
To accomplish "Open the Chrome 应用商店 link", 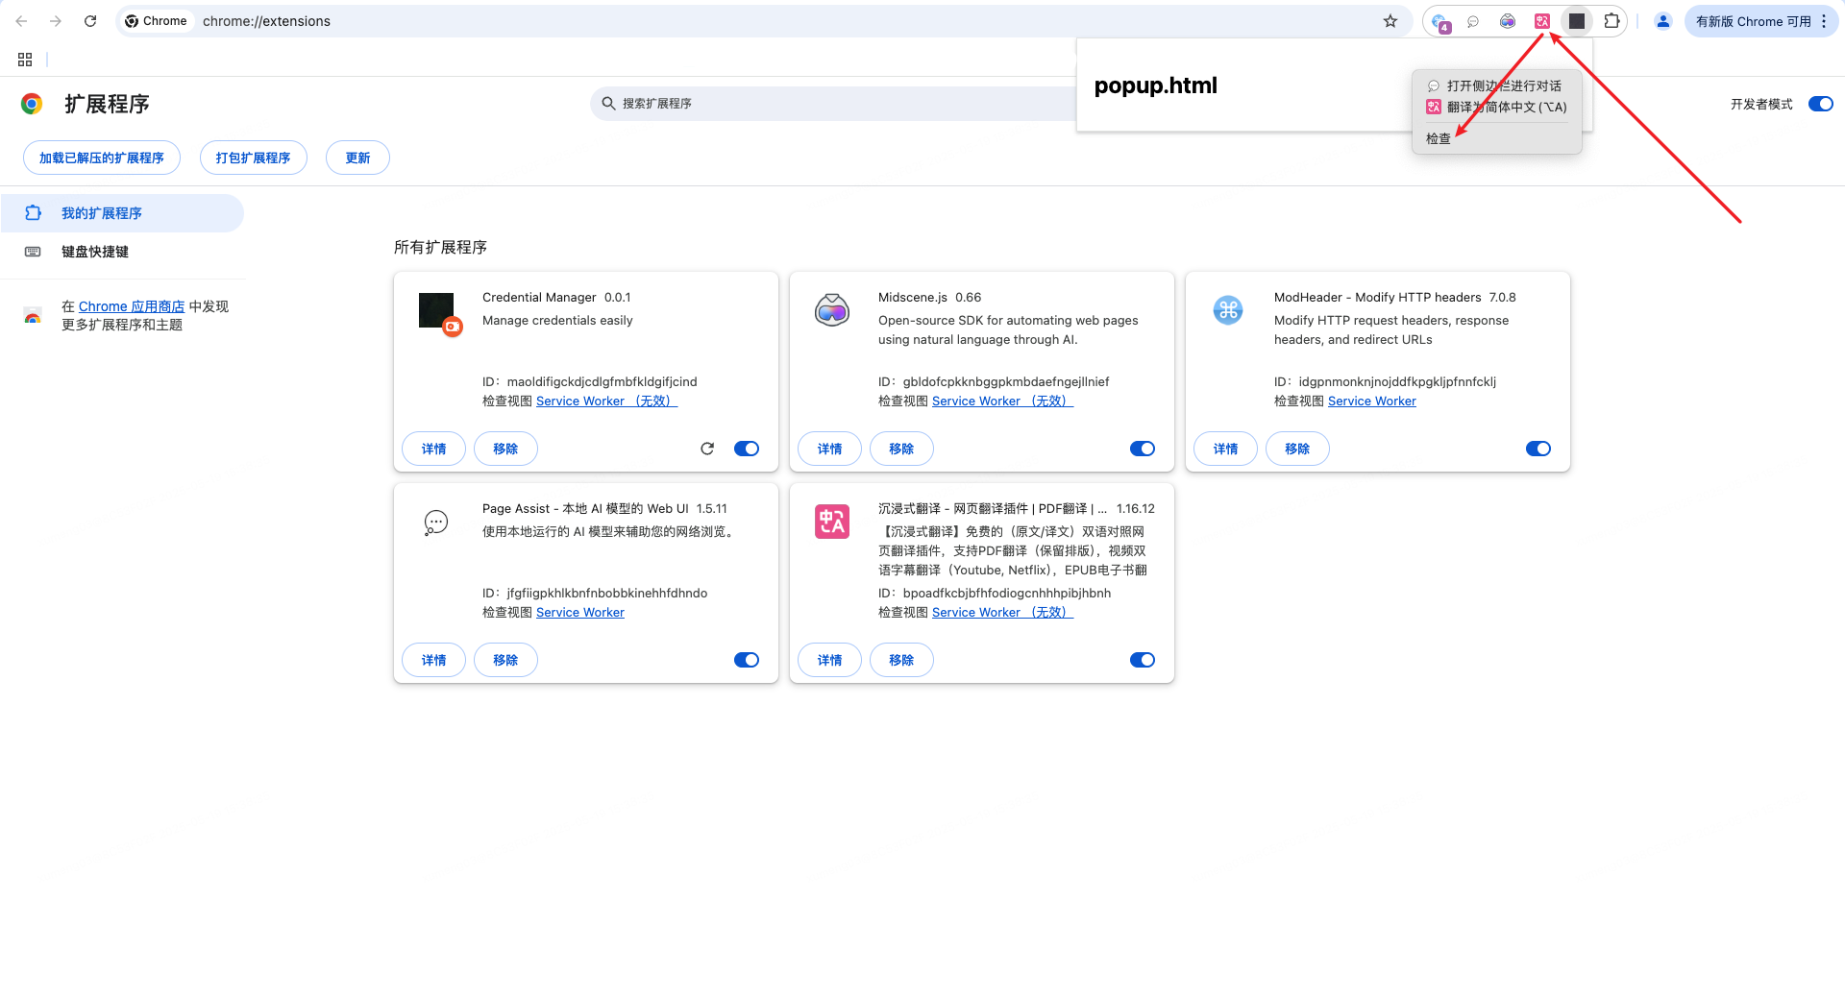I will point(132,306).
